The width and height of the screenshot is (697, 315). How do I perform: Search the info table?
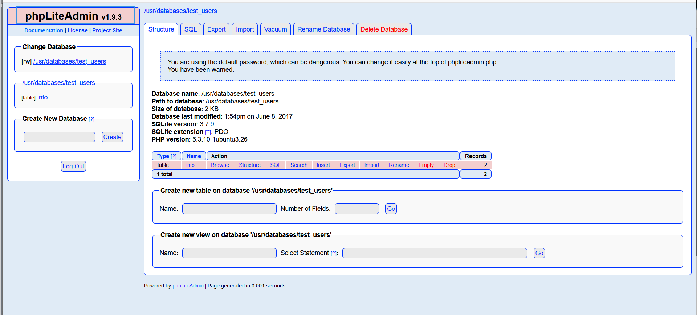coord(299,165)
